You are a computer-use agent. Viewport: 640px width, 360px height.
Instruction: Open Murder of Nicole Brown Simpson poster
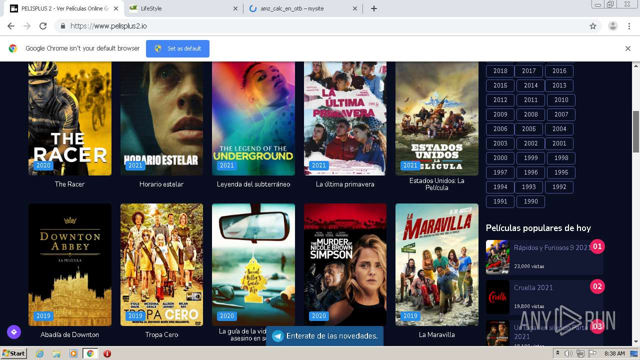coord(345,264)
